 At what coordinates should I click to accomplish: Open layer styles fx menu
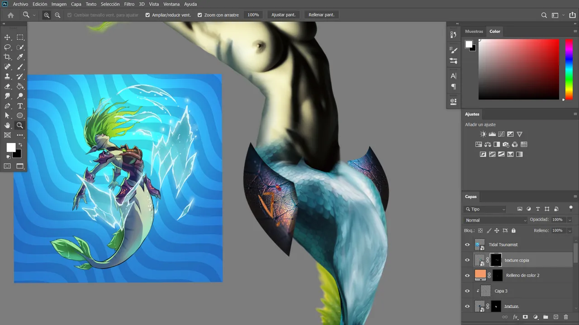click(515, 317)
